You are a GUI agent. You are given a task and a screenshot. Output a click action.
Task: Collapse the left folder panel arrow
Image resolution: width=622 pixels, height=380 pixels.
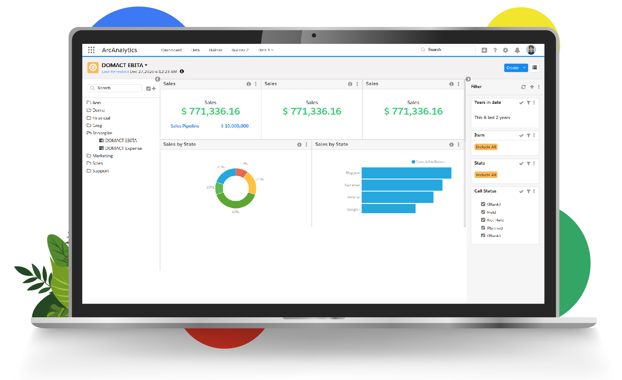click(x=158, y=79)
